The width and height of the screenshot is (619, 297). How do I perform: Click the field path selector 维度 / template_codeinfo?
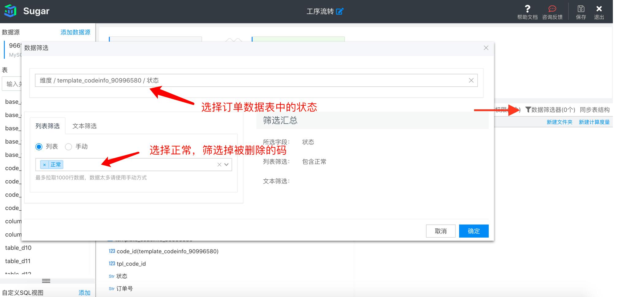[256, 80]
